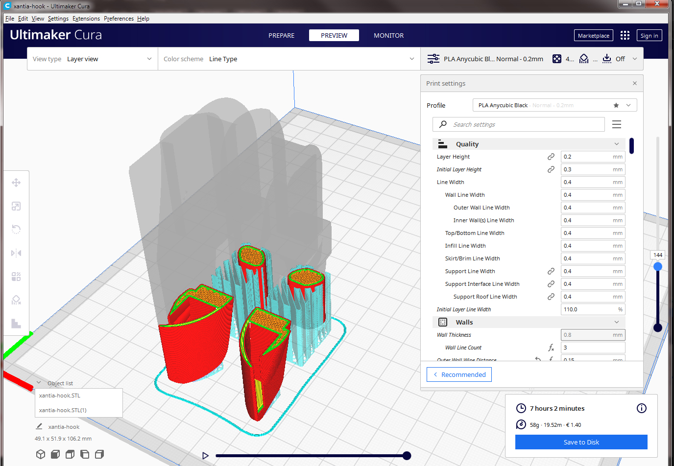This screenshot has width=674, height=466.
Task: Click the upper layer slider handle
Action: coord(658,266)
